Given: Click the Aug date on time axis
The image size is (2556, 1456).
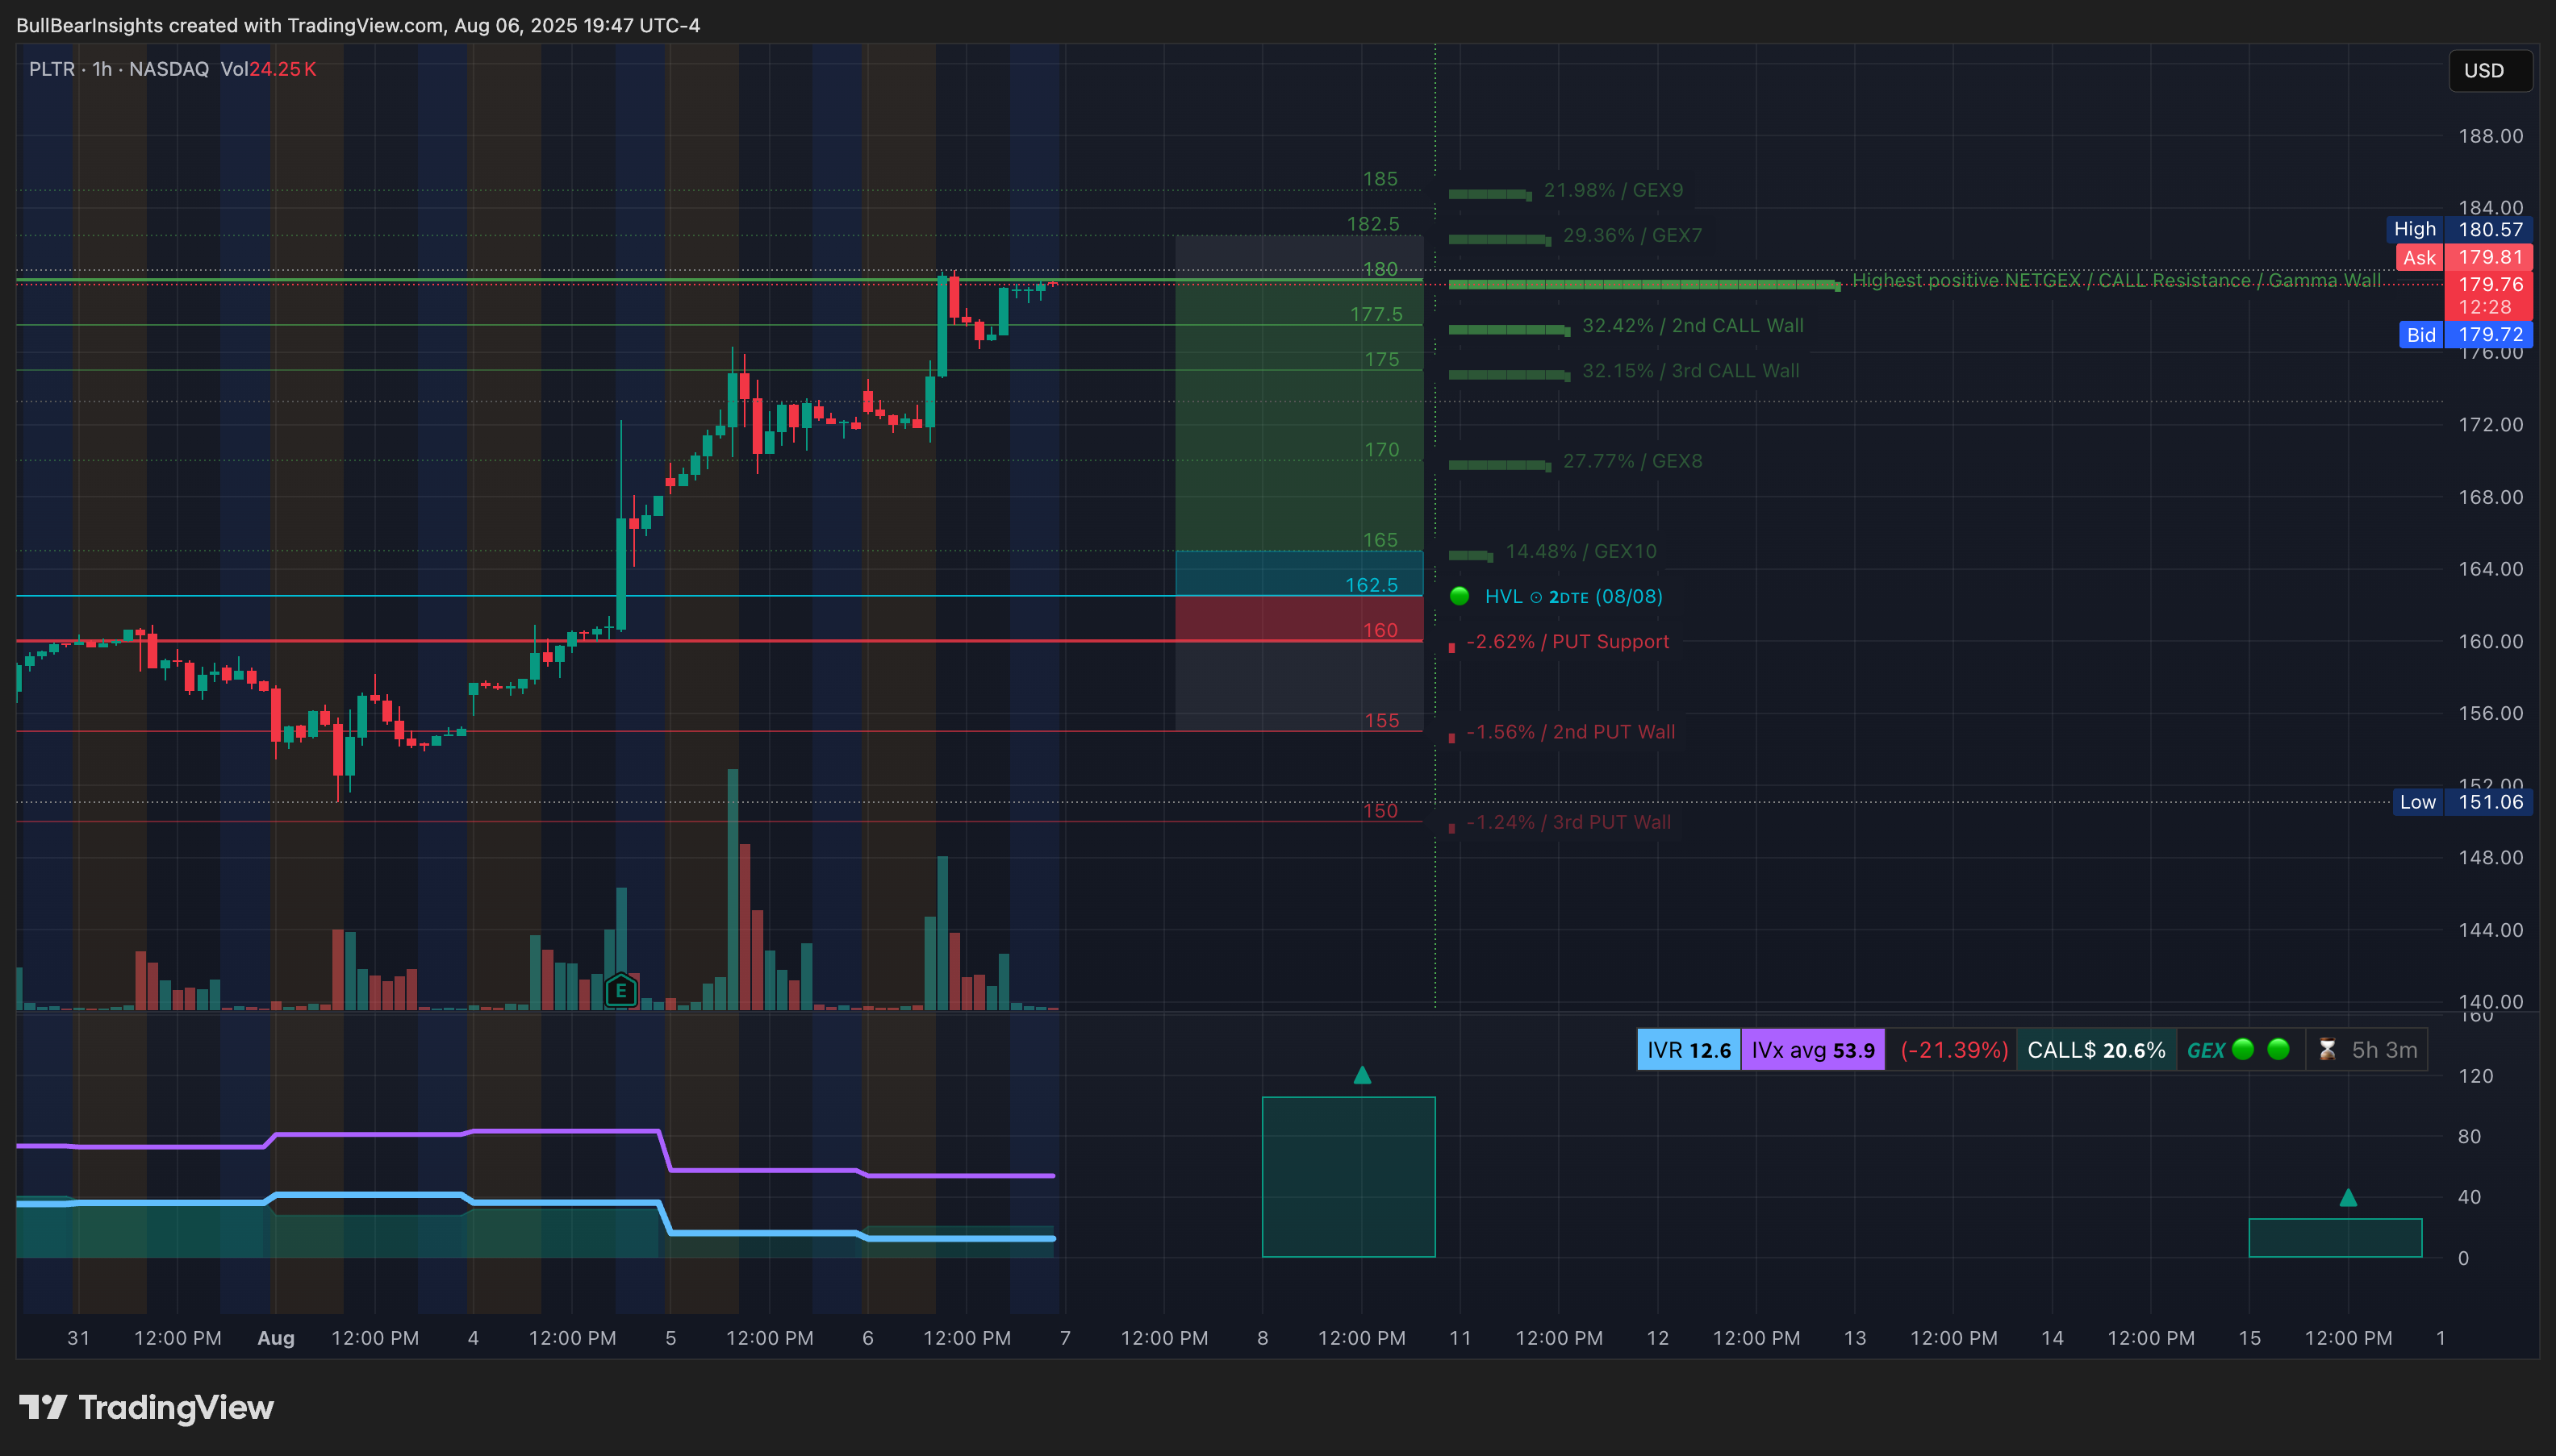Looking at the screenshot, I should click(x=276, y=1338).
